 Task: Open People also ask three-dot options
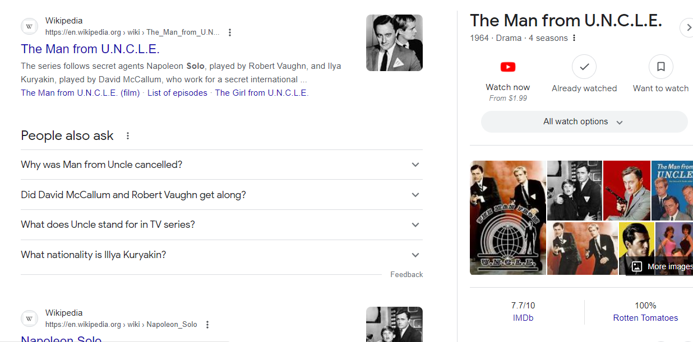tap(128, 136)
